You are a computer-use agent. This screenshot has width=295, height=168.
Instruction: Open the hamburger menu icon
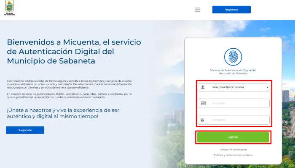point(197,10)
